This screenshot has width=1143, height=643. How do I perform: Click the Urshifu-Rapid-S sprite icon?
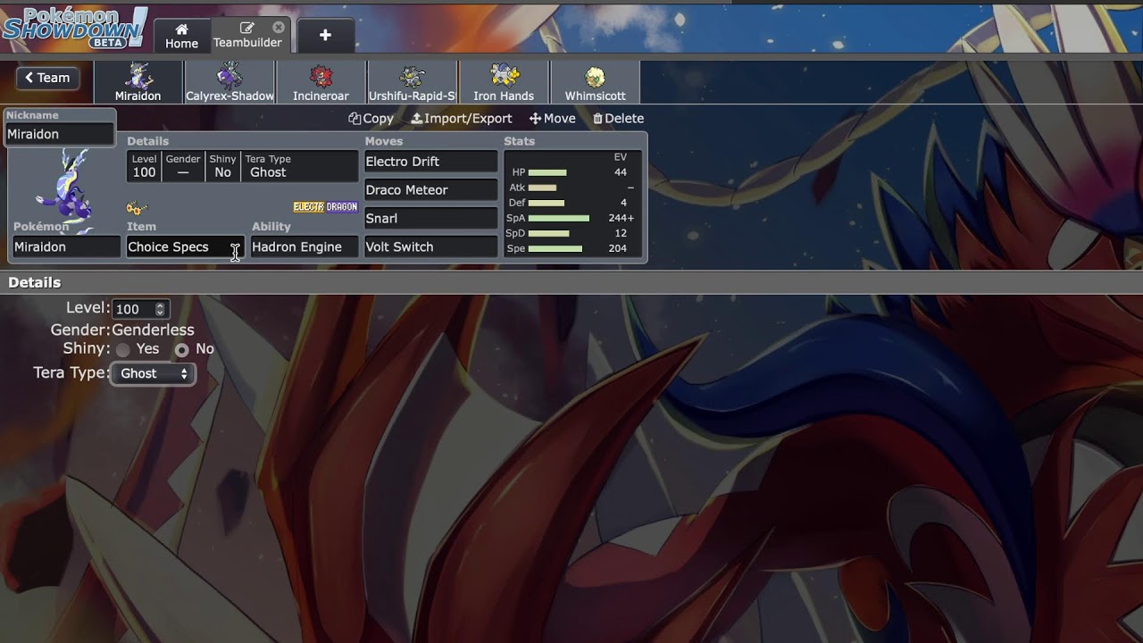[x=412, y=76]
